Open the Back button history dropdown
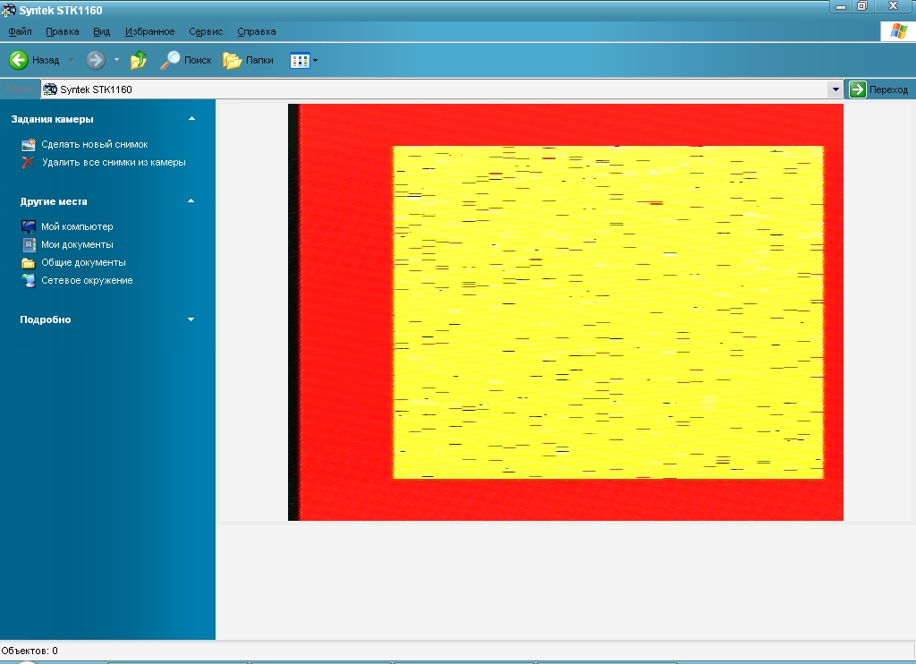Image resolution: width=916 pixels, height=664 pixels. [x=72, y=60]
